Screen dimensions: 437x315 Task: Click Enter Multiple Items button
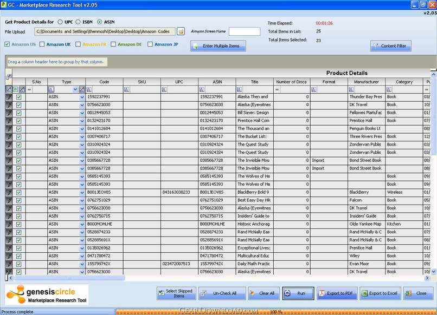coord(218,46)
